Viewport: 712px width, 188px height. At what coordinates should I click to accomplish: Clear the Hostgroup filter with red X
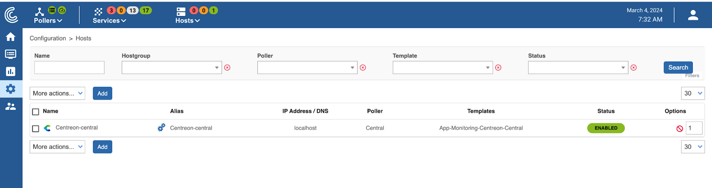point(227,67)
